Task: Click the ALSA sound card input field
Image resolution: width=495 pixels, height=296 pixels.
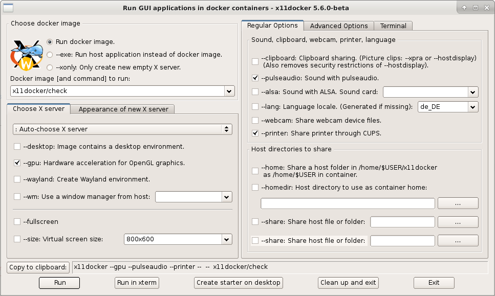Action: point(425,93)
